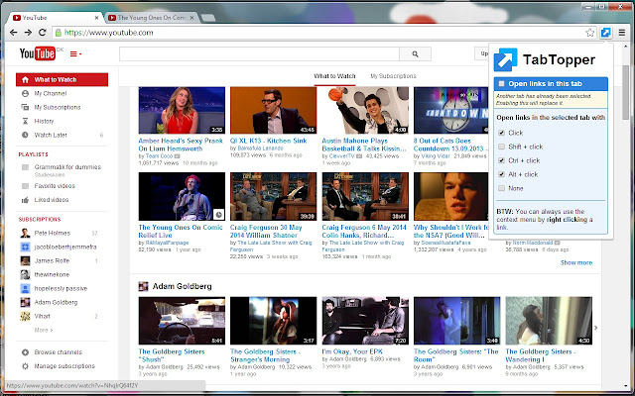Click the Liked videos thumbs-up icon
This screenshot has height=396, width=635.
[25, 200]
